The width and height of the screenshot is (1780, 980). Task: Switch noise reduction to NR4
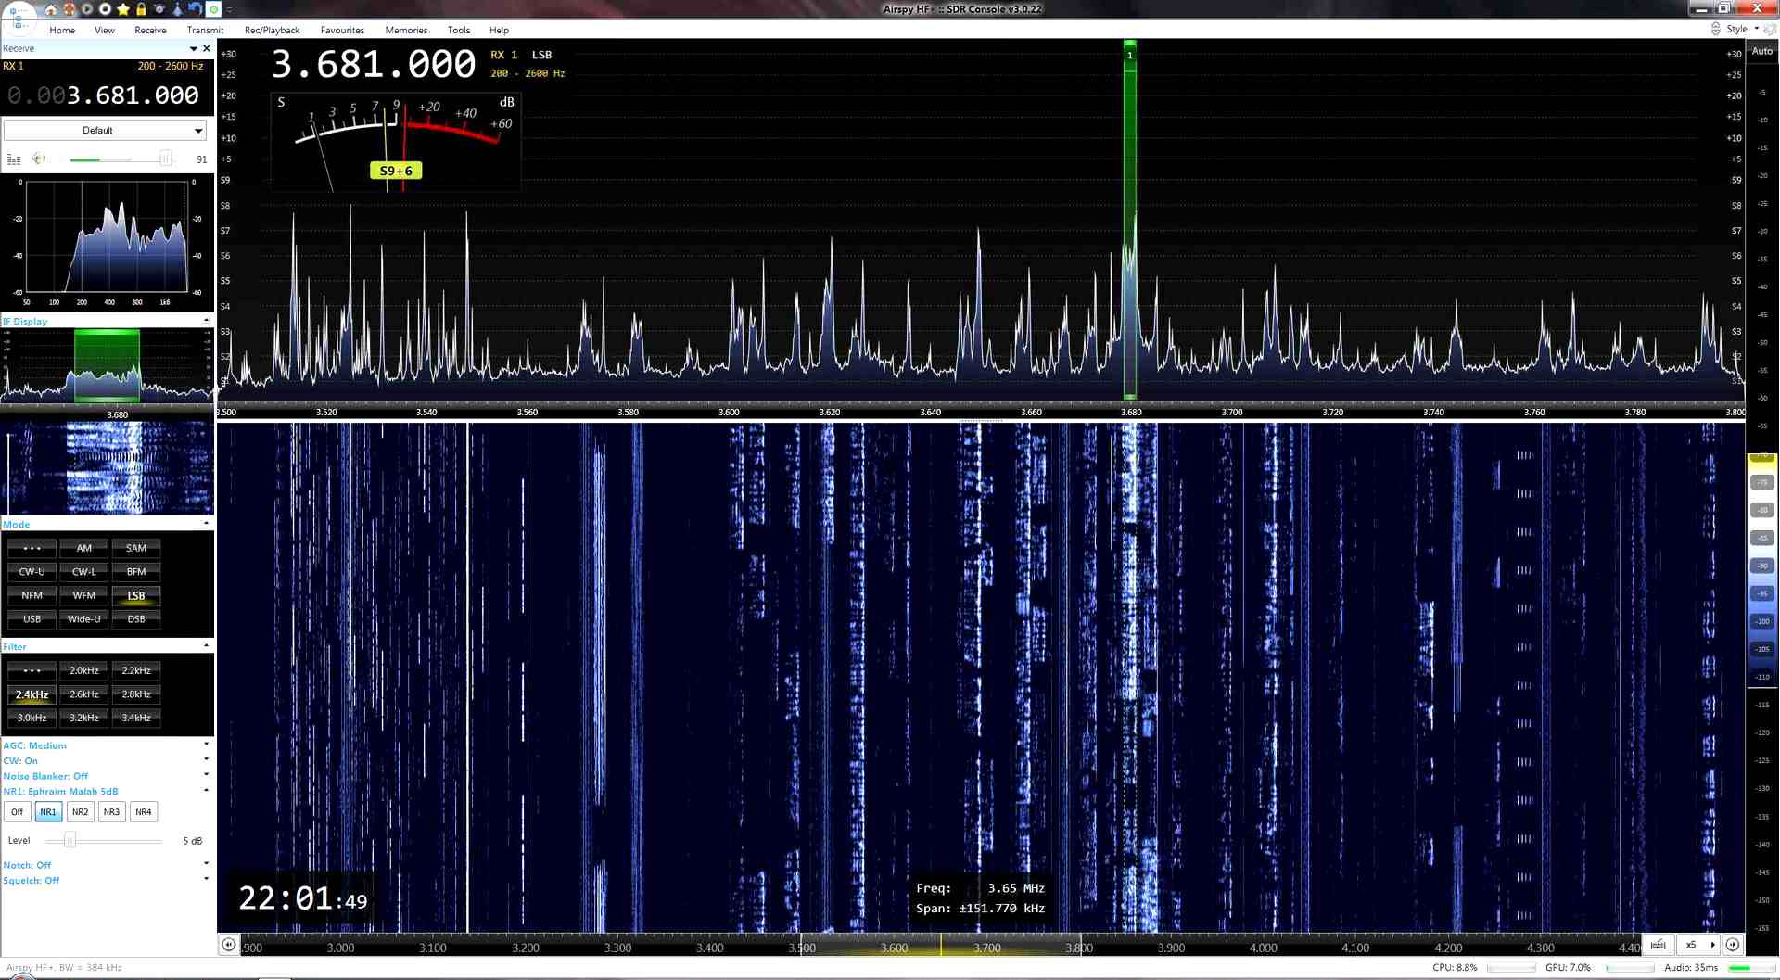coord(143,812)
